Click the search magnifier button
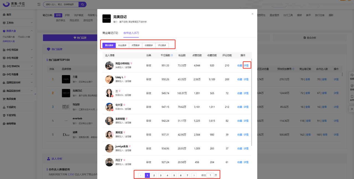Image resolution: width=354 pixels, height=179 pixels. click(82, 4)
